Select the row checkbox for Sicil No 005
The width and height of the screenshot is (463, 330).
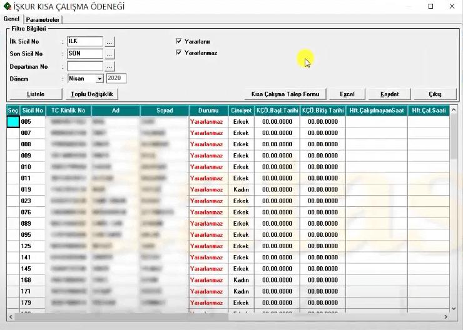coord(13,122)
